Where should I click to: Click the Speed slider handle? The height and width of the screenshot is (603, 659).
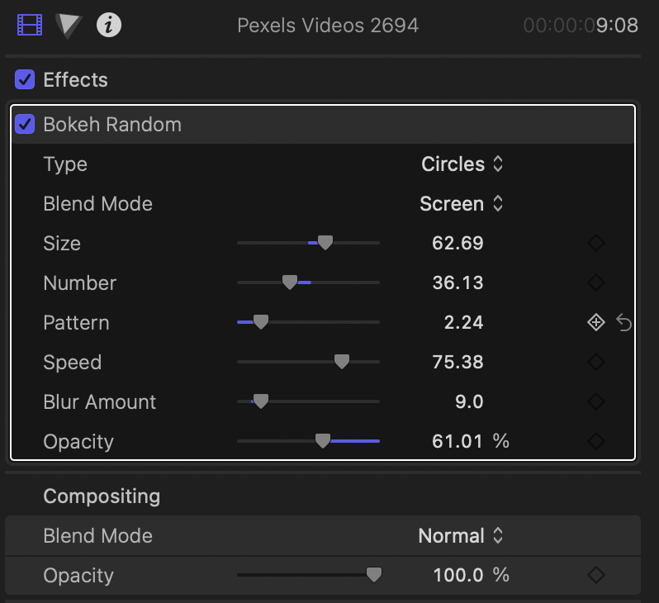point(342,362)
